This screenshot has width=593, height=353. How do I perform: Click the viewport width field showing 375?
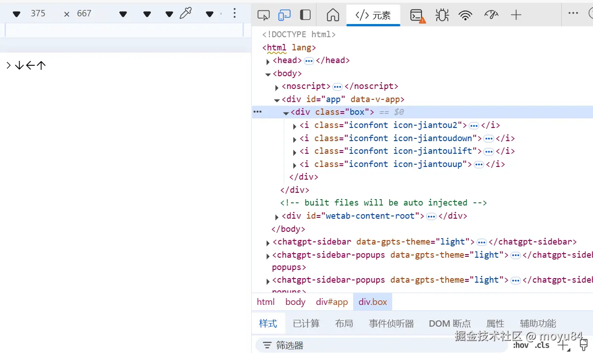tap(38, 14)
